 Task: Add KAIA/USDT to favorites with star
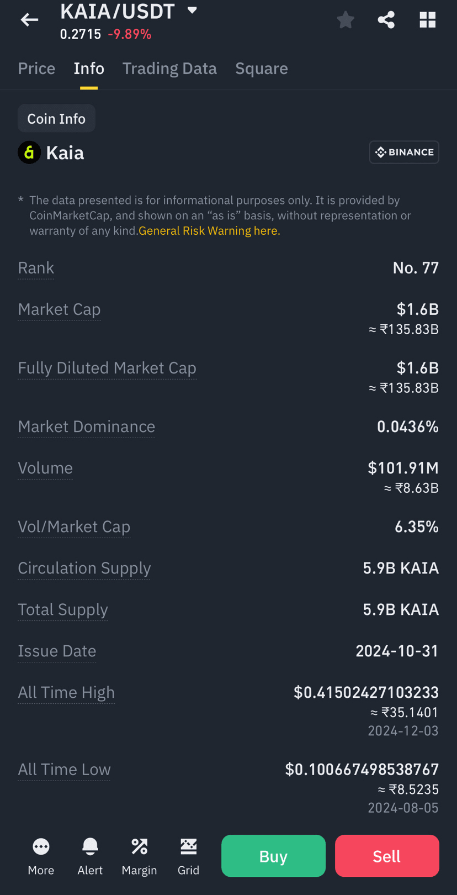[x=346, y=20]
